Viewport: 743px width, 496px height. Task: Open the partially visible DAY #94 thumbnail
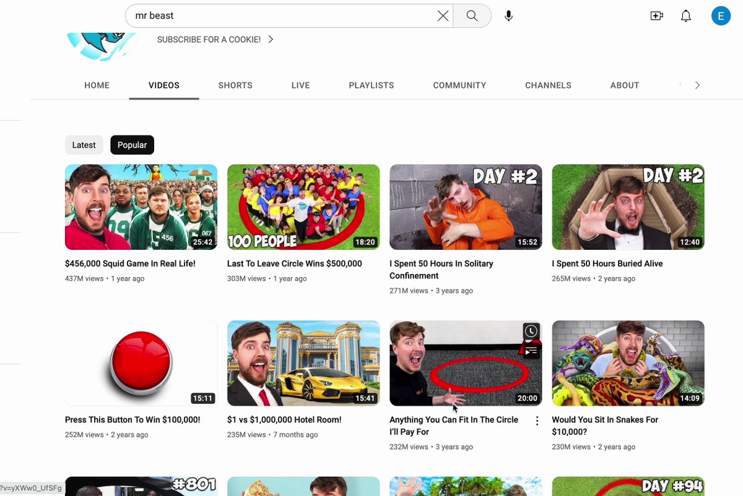tap(628, 486)
